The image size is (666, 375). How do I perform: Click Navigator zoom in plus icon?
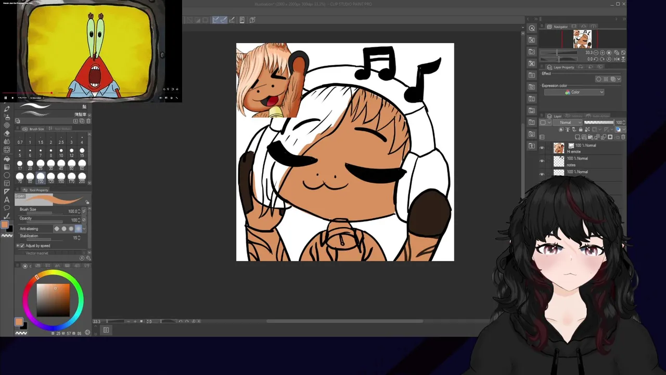coord(602,53)
